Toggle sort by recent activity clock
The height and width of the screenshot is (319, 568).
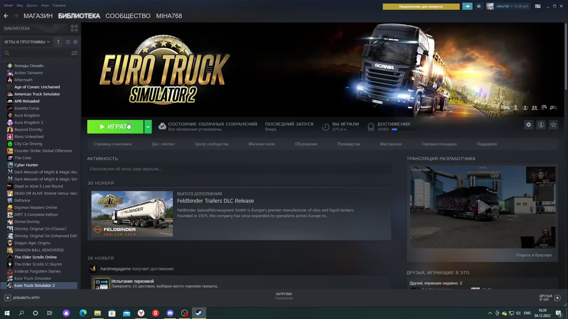(68, 42)
